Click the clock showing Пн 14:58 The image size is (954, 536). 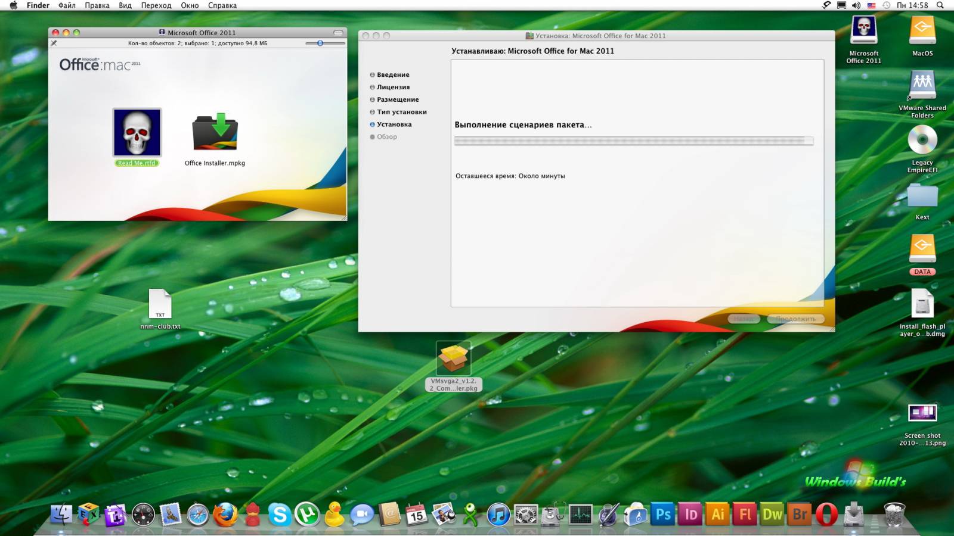pos(912,5)
